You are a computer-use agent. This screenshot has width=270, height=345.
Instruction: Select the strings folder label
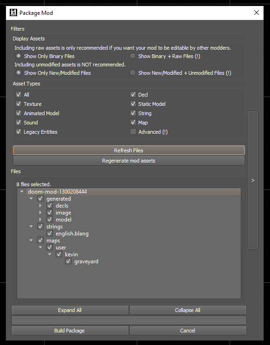tap(55, 227)
